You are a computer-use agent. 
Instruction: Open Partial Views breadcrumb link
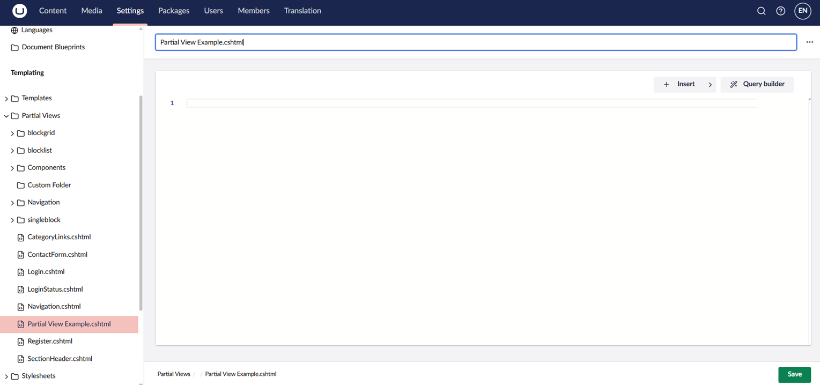coord(173,374)
